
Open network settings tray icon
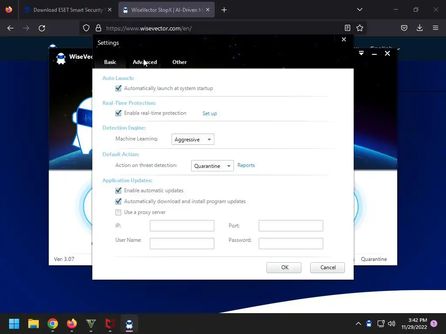pos(381,324)
